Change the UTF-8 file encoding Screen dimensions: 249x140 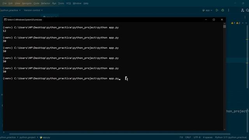click(x=197, y=137)
